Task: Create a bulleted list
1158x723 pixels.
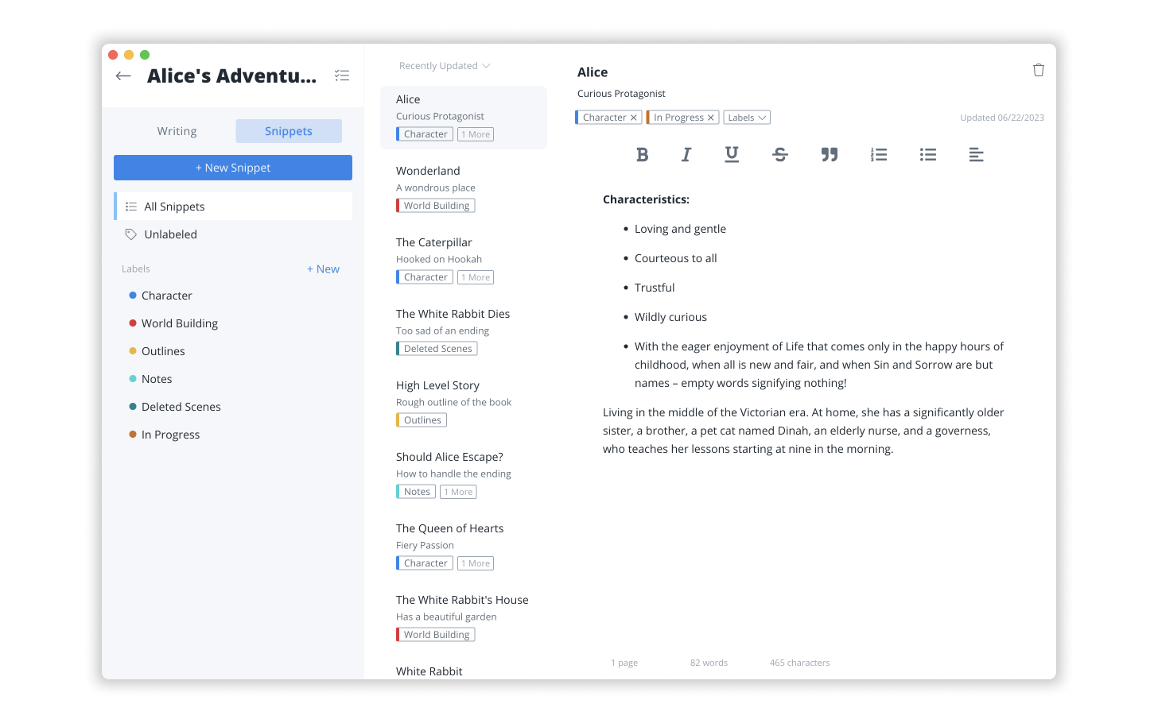Action: pos(928,155)
